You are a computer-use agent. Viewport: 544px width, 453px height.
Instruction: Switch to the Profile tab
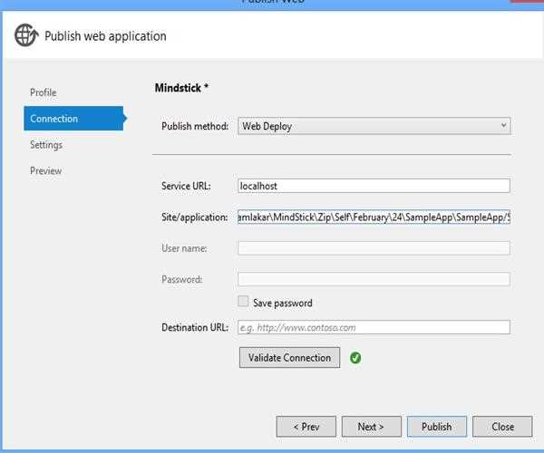pos(43,92)
